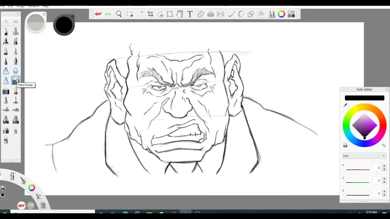Click the black color puck

coord(64,25)
